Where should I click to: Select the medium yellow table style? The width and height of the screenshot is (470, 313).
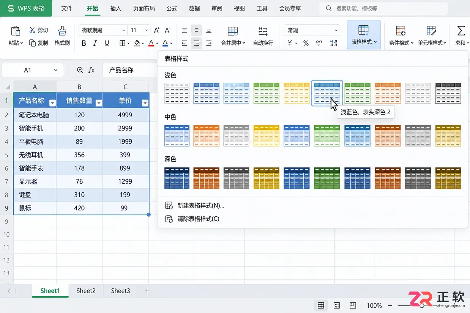[266, 135]
